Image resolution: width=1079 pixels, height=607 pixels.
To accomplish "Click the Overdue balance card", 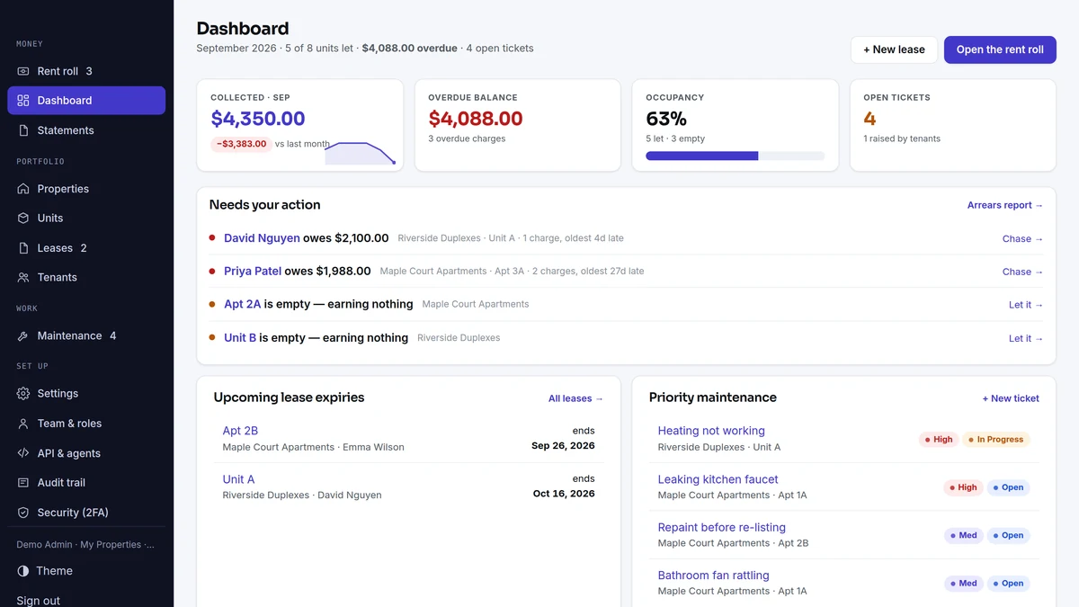I will (x=518, y=125).
